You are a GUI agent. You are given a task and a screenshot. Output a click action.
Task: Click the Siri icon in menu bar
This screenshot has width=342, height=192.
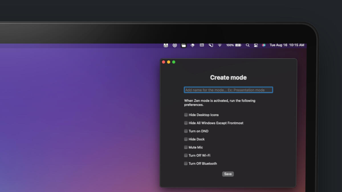264,45
